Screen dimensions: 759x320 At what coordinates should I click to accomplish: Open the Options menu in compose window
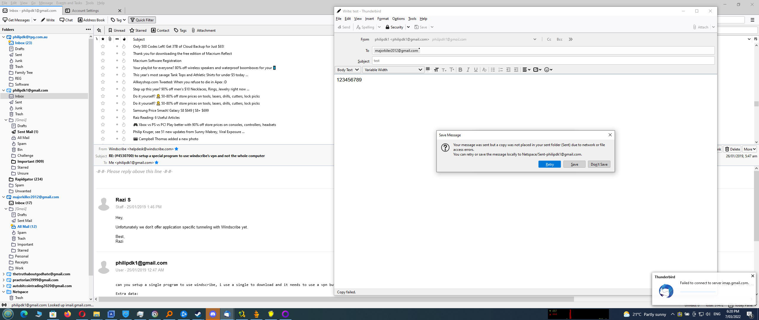pyautogui.click(x=398, y=19)
